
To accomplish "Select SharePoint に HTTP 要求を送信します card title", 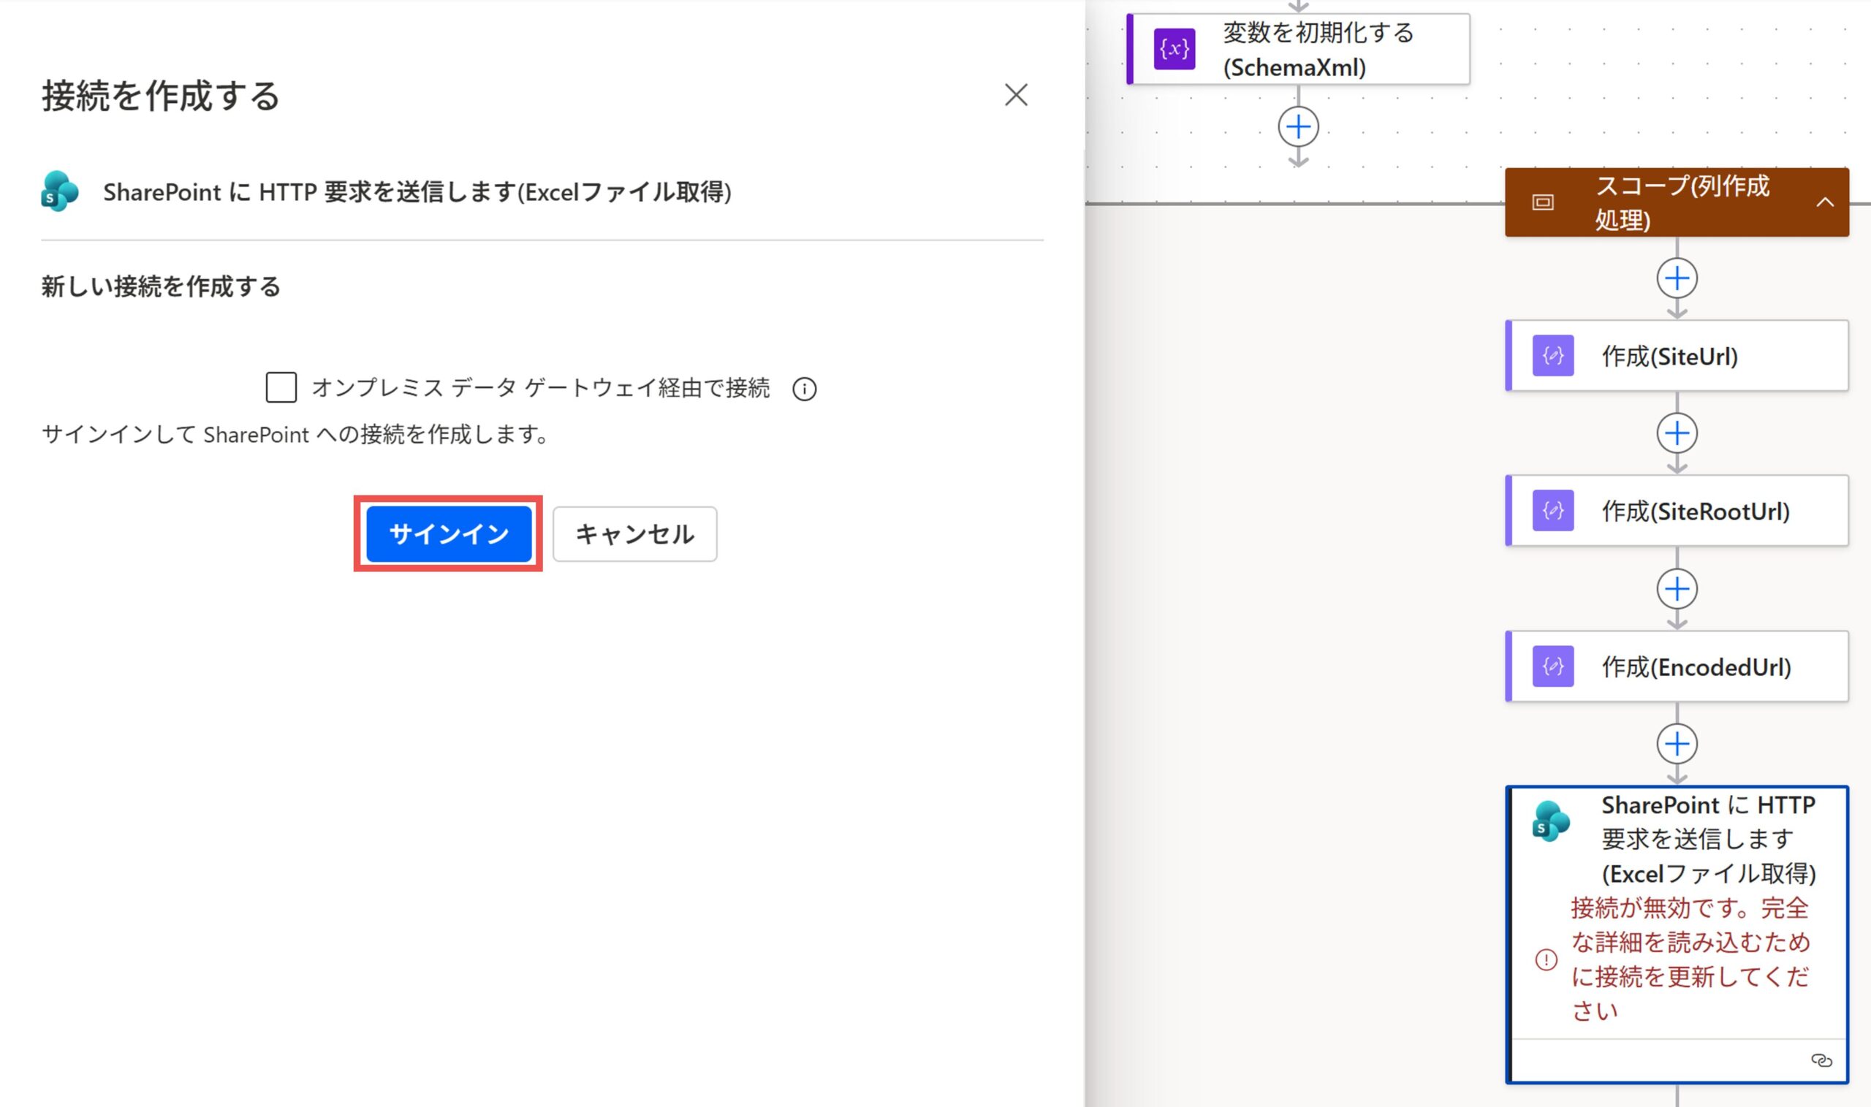I will tap(1708, 840).
